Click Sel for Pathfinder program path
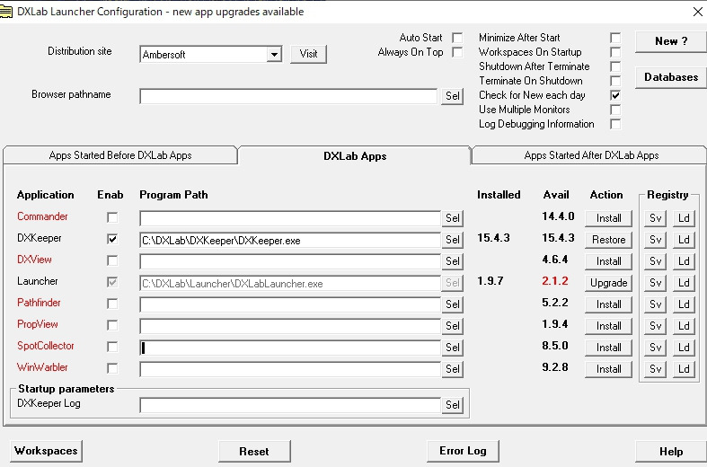707x467 pixels. point(452,304)
